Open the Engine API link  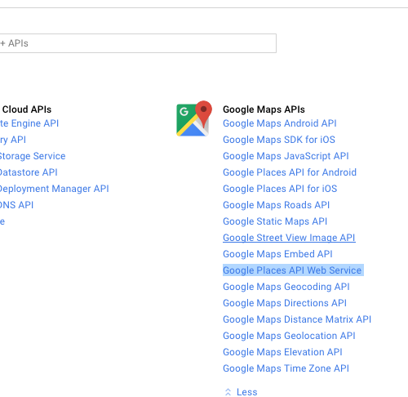[x=29, y=123]
